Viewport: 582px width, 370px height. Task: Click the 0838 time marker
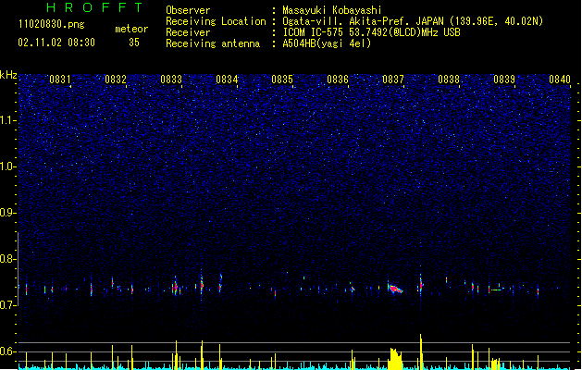(x=449, y=80)
